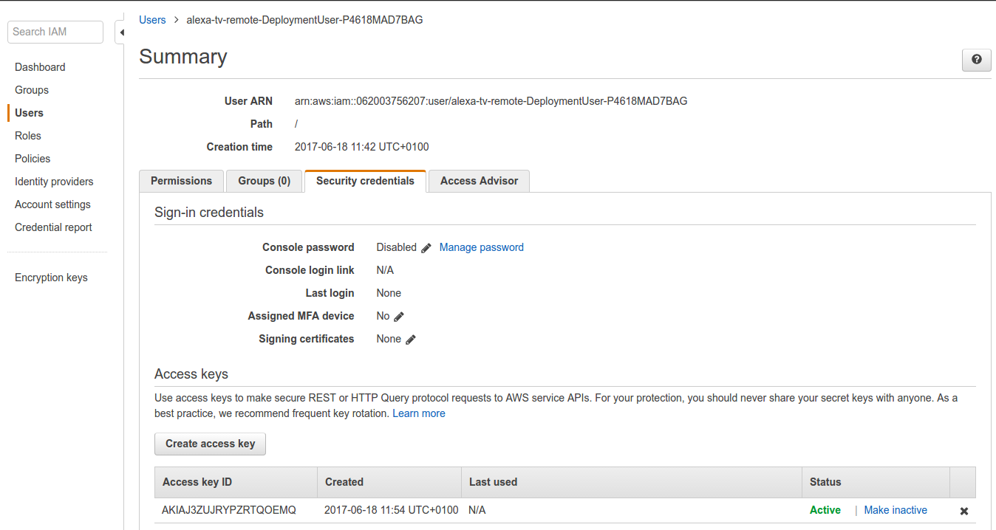The height and width of the screenshot is (530, 996).
Task: Open Policies in the sidebar
Action: pyautogui.click(x=33, y=159)
